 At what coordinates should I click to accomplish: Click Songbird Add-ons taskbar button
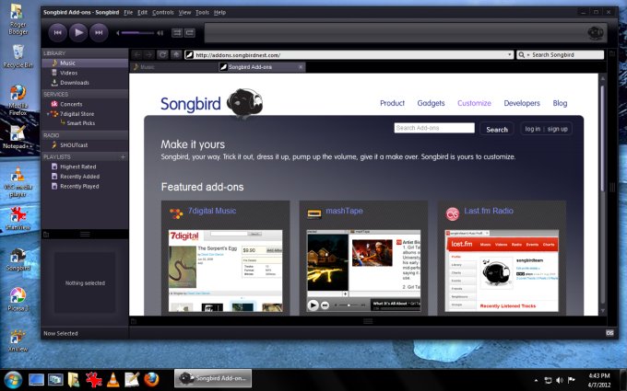coord(213,378)
